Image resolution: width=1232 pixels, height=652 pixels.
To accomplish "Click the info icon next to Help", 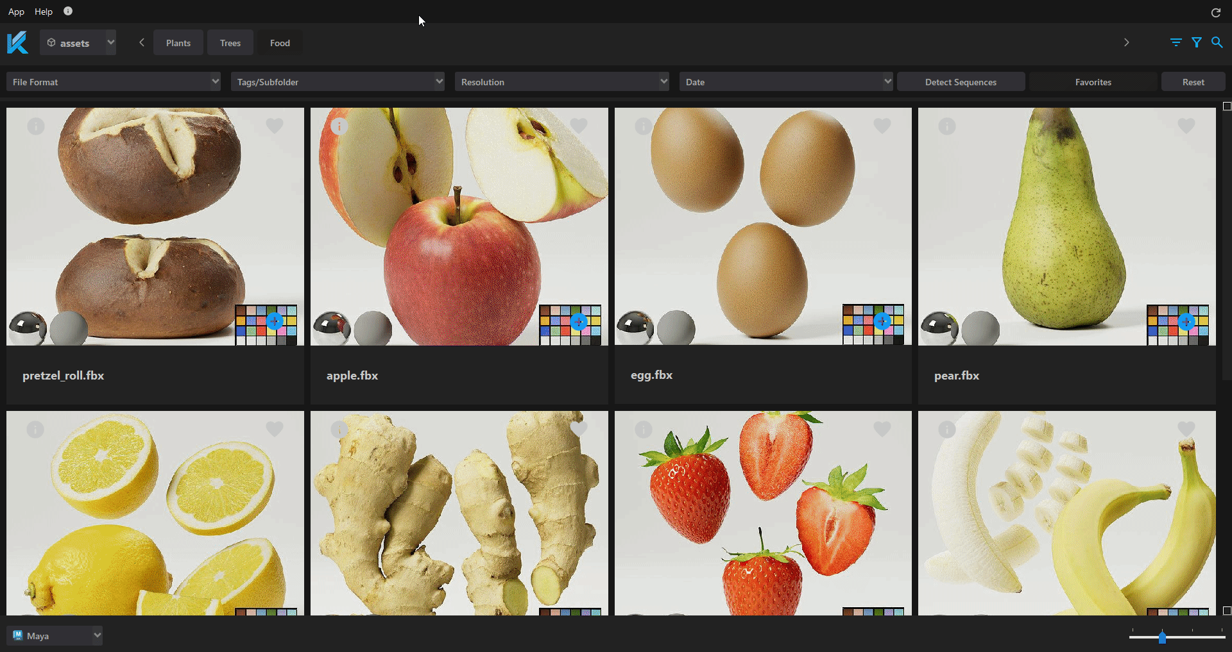I will point(68,11).
